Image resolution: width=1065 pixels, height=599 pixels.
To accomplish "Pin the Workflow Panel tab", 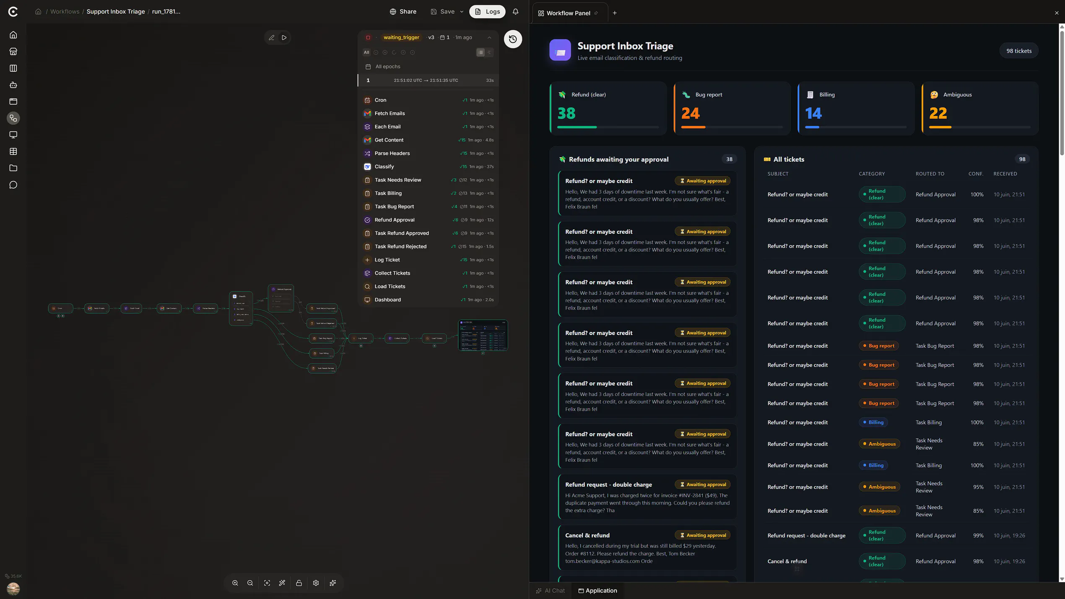I will pyautogui.click(x=596, y=13).
